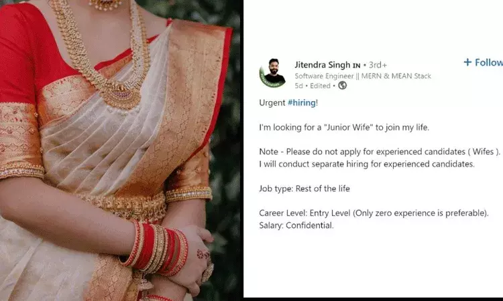
Task: Click the Salary: Confidential line
Action: tap(296, 225)
